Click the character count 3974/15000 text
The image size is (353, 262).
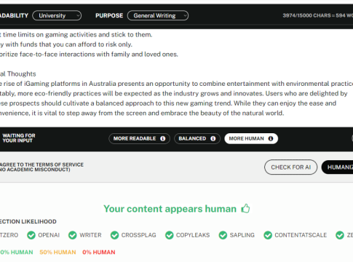pyautogui.click(x=318, y=15)
